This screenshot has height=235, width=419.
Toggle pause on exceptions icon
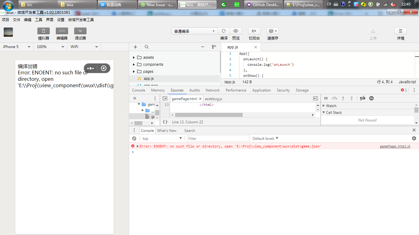tap(371, 98)
